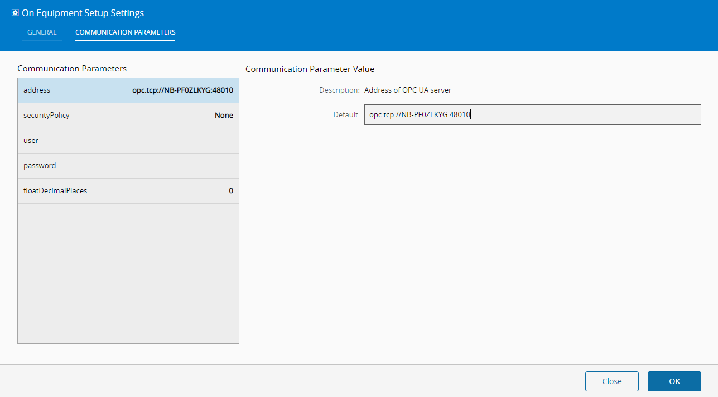Confirm settings with the OK button

(674, 381)
